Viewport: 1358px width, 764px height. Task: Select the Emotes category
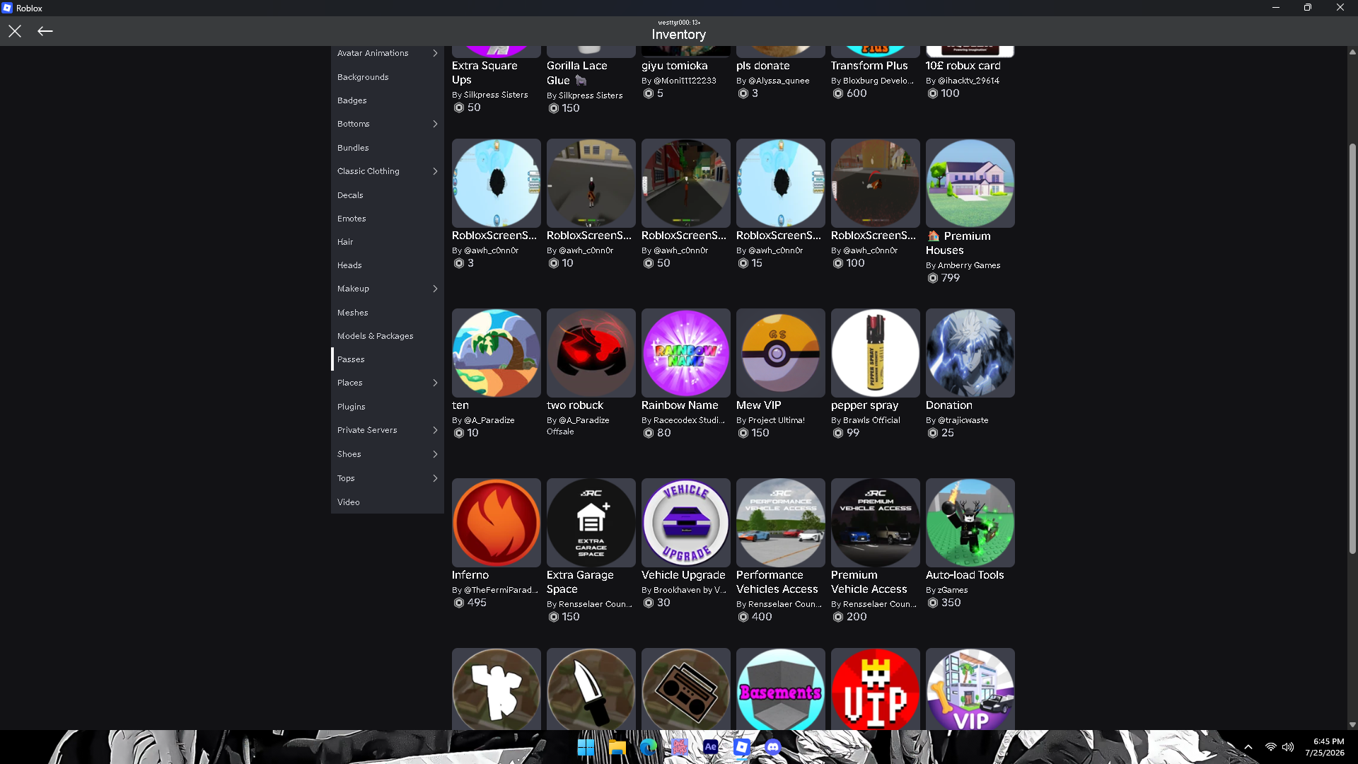coord(387,219)
